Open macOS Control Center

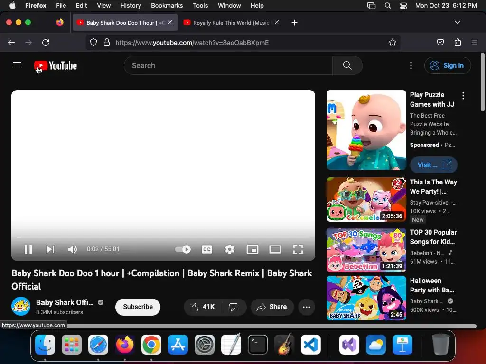pyautogui.click(x=403, y=5)
